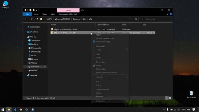This screenshot has width=199, height=112.
Task: Click the bin segment in address bar
Action: [x=84, y=19]
